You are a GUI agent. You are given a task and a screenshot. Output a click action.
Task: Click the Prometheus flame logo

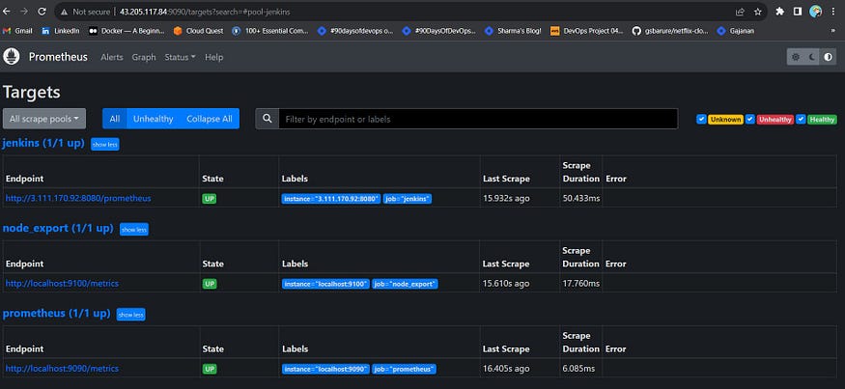tap(12, 57)
